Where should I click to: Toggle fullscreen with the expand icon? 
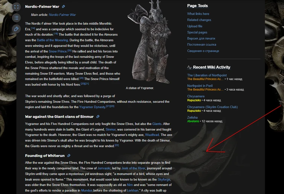pos(16,7)
